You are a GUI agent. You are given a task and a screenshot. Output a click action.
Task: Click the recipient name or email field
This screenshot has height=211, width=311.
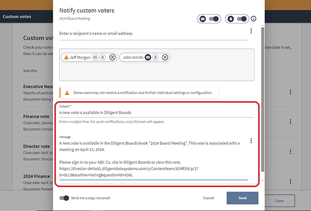coord(152,34)
